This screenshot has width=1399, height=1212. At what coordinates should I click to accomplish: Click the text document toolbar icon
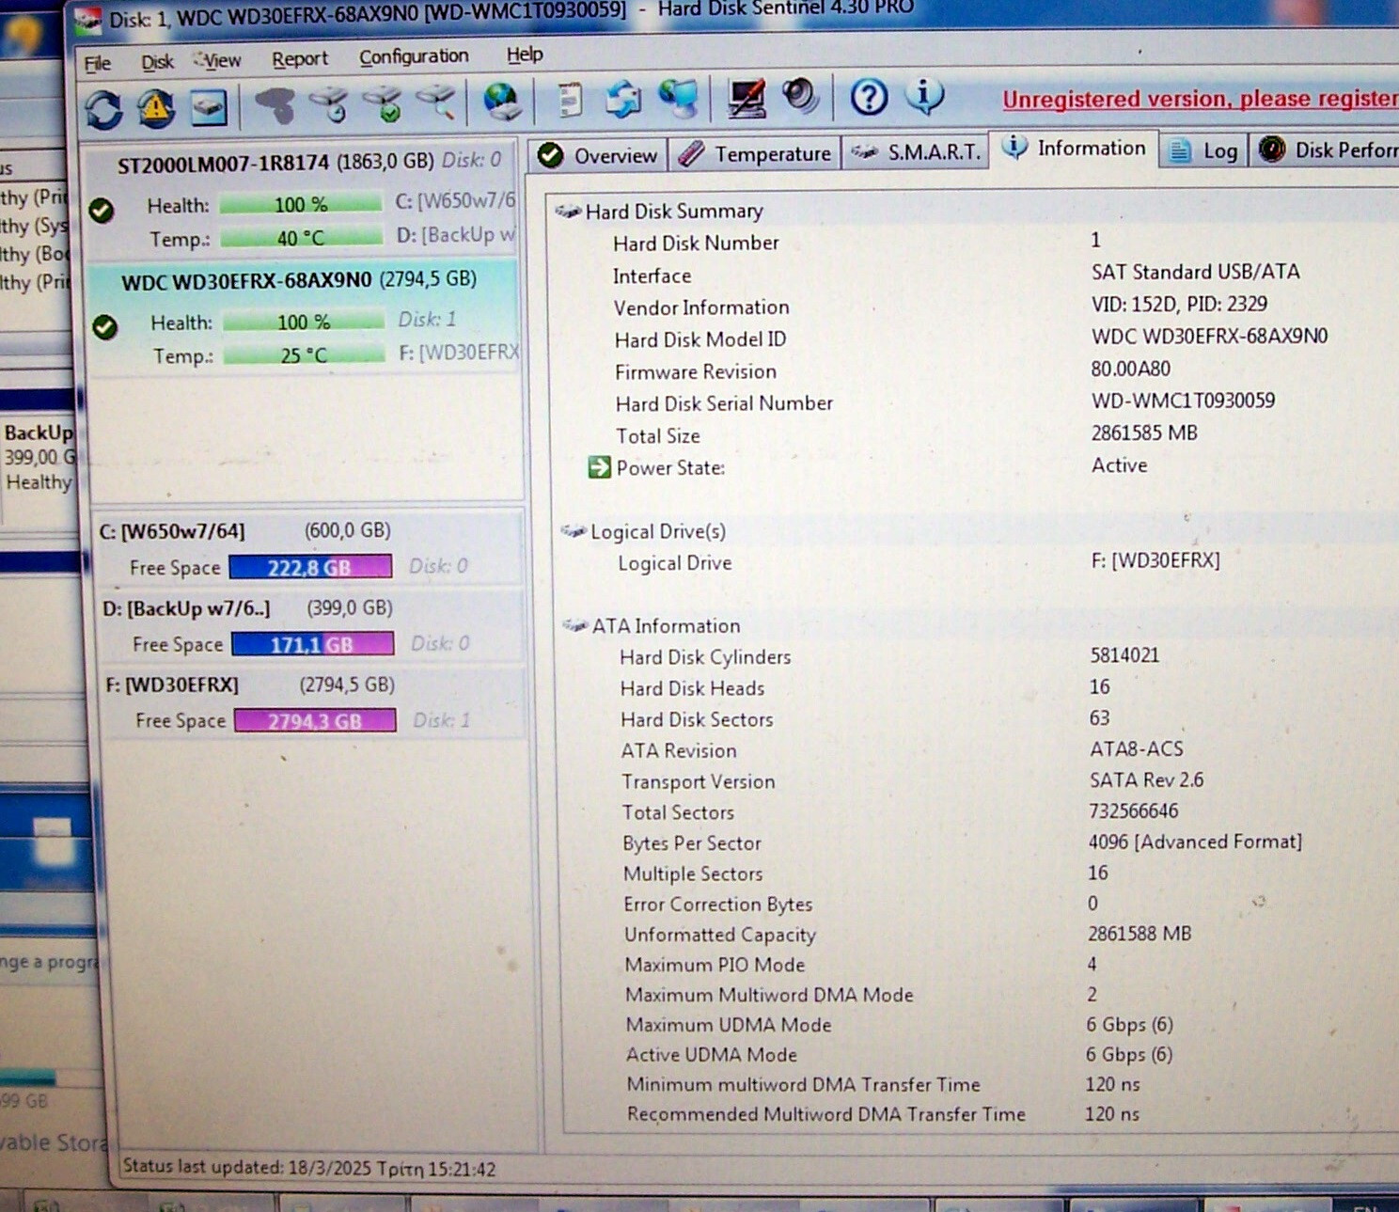pyautogui.click(x=569, y=100)
